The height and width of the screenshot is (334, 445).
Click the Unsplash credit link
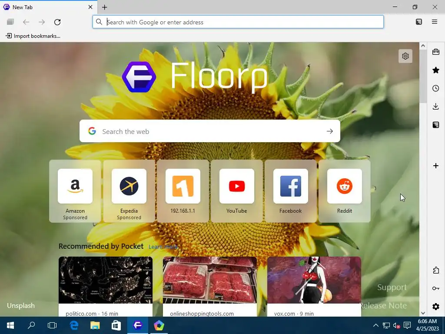coord(21,306)
